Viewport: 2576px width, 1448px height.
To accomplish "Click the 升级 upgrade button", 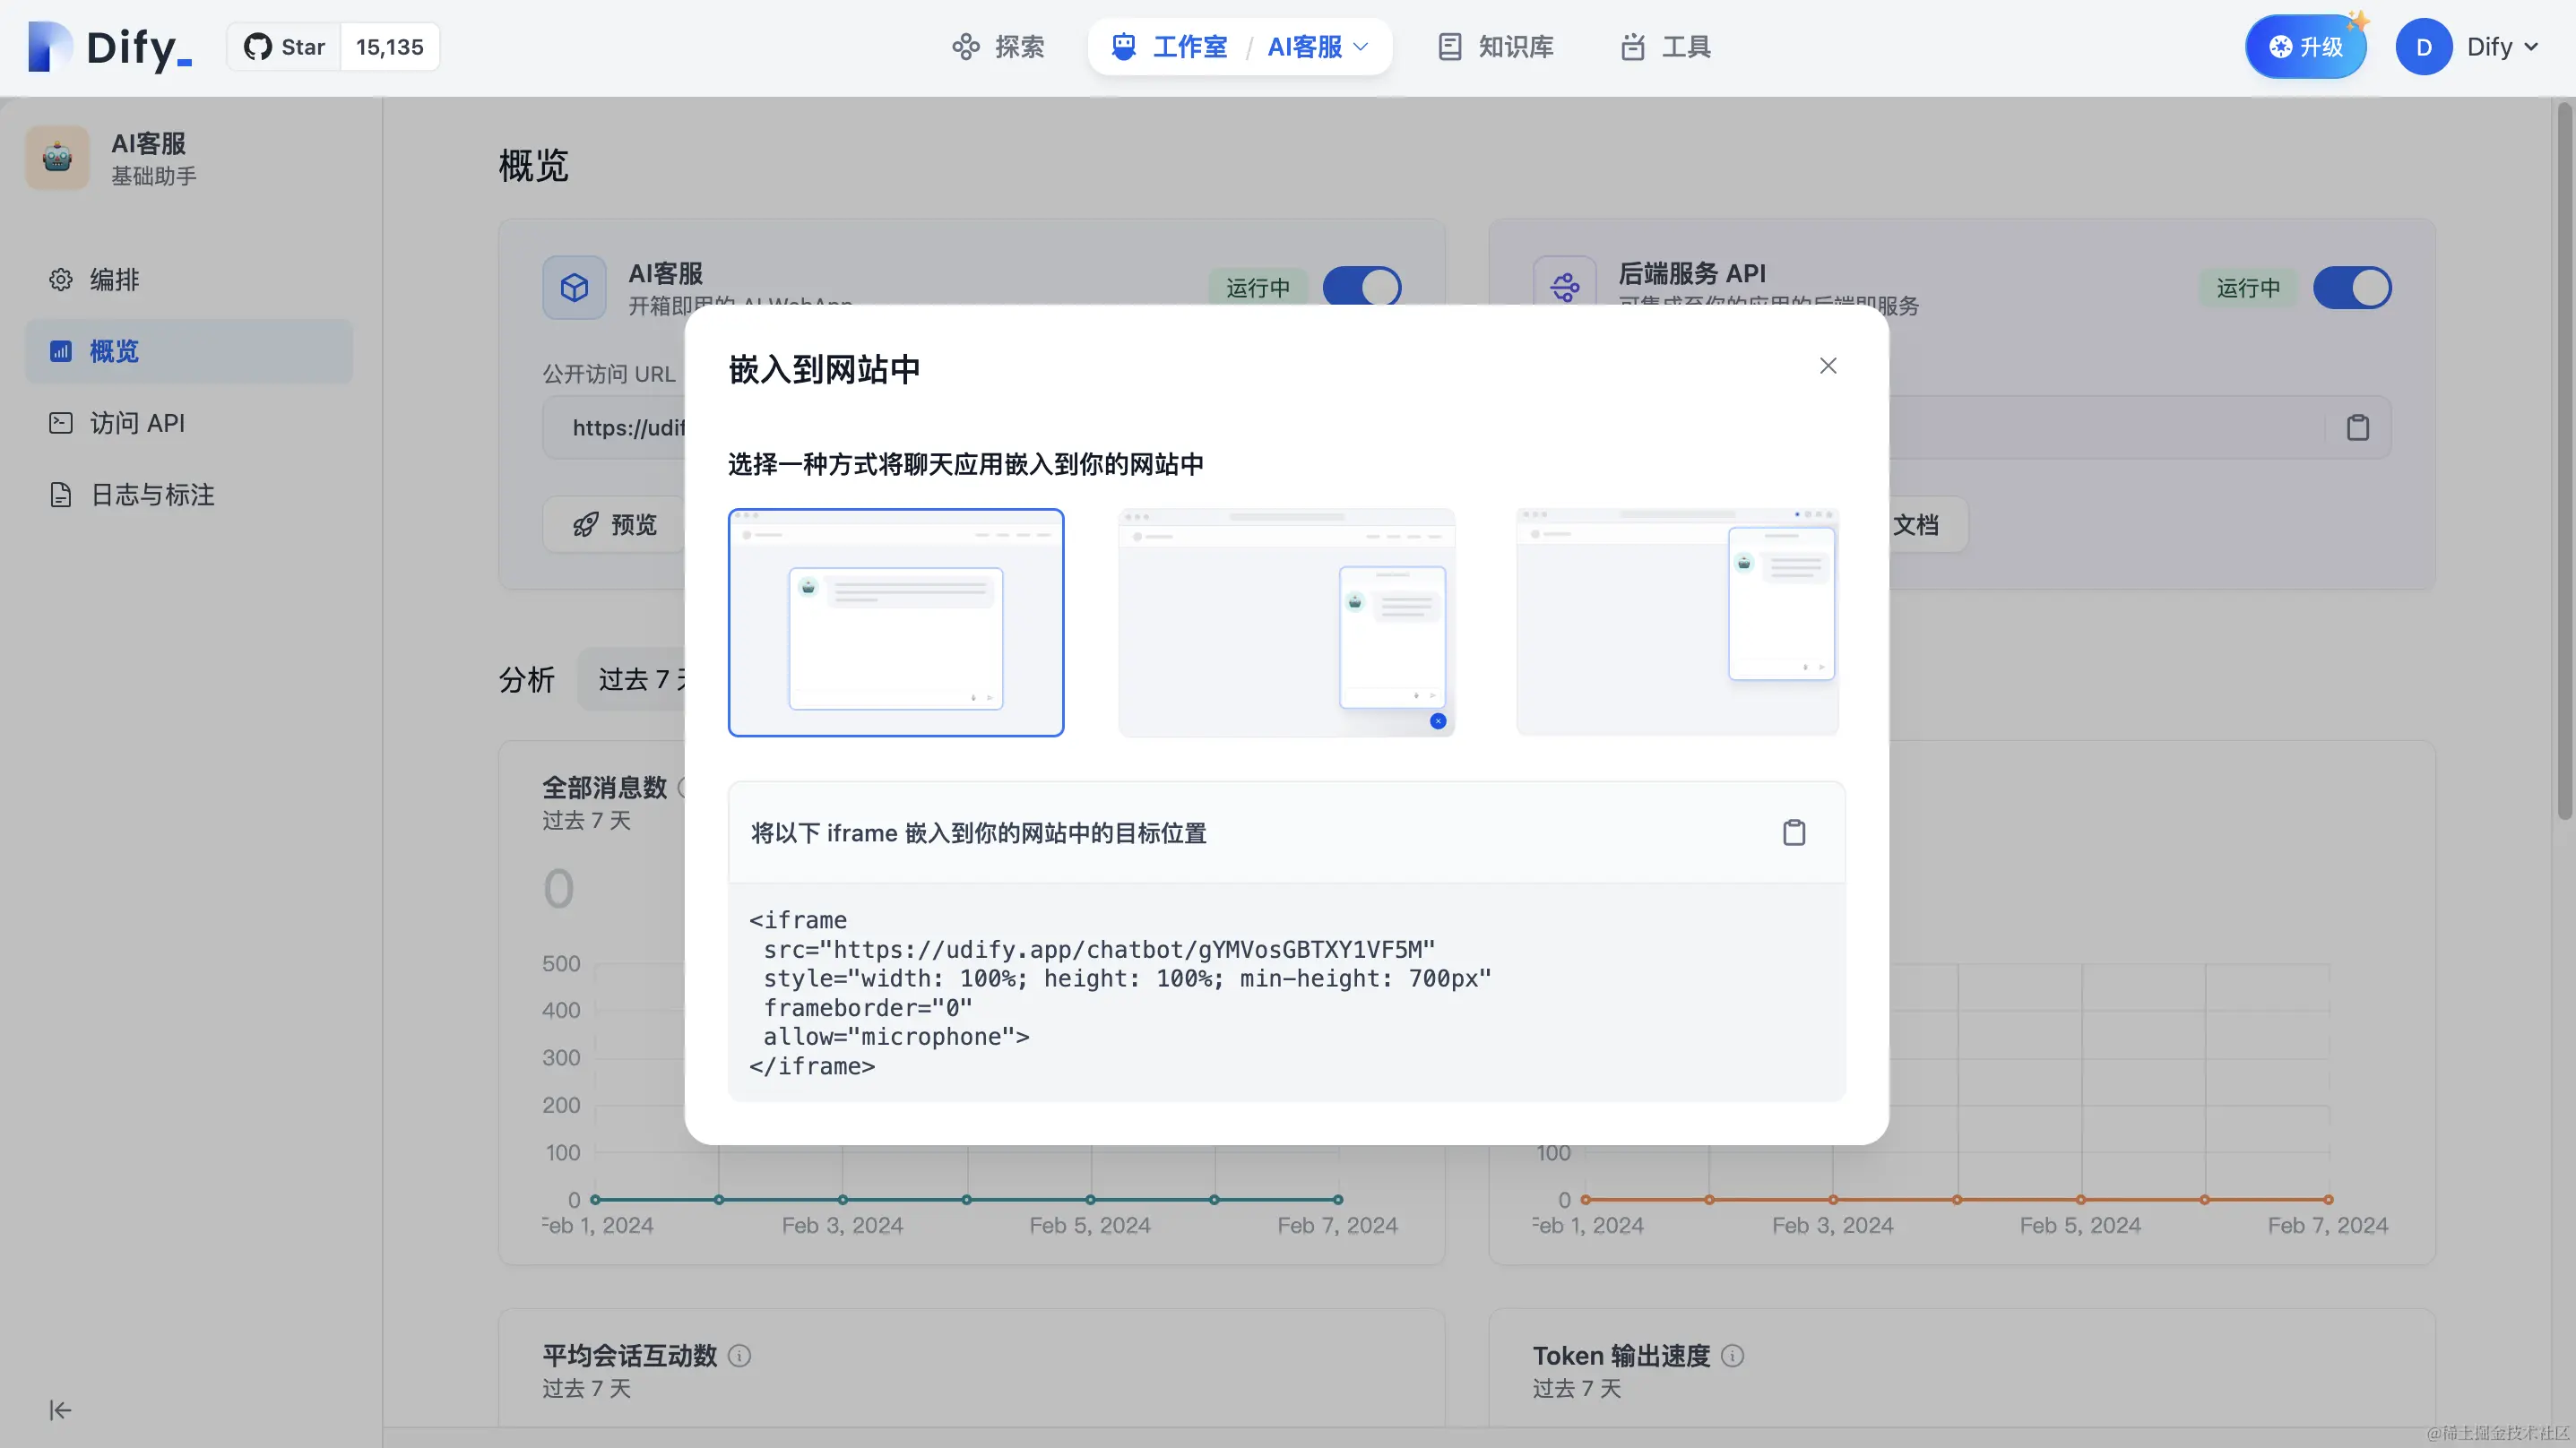I will 2305,47.
